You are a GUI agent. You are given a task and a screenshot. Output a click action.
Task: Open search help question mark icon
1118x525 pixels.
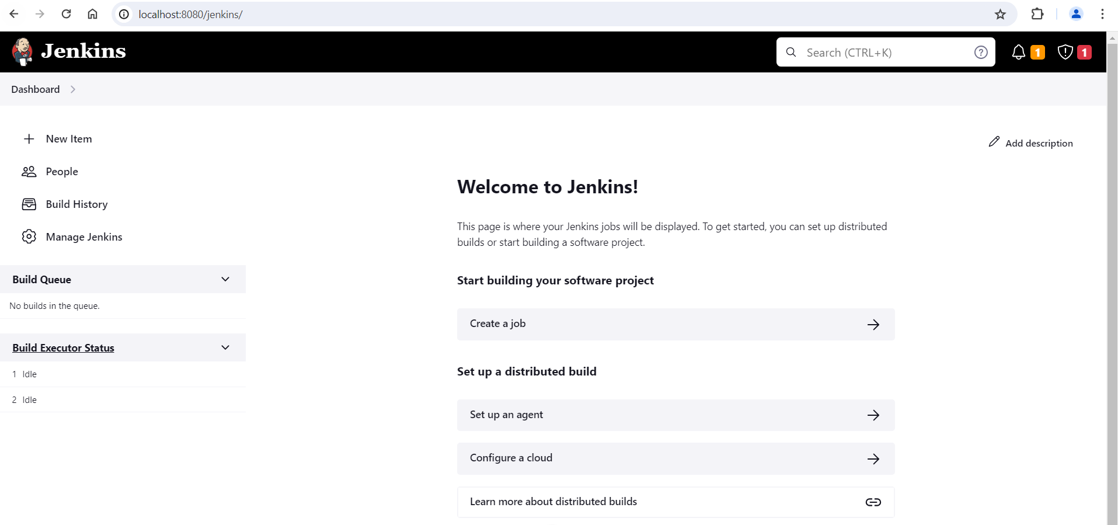tap(981, 53)
